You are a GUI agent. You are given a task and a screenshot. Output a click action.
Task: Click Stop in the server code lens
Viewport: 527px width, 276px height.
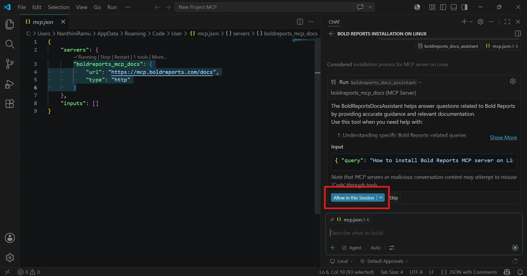tap(105, 57)
